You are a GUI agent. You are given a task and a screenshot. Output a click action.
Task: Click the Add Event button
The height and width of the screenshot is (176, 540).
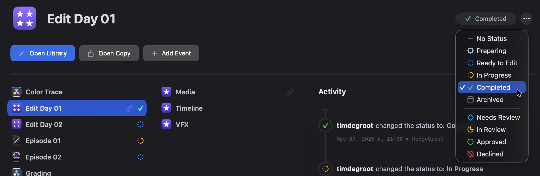click(171, 53)
